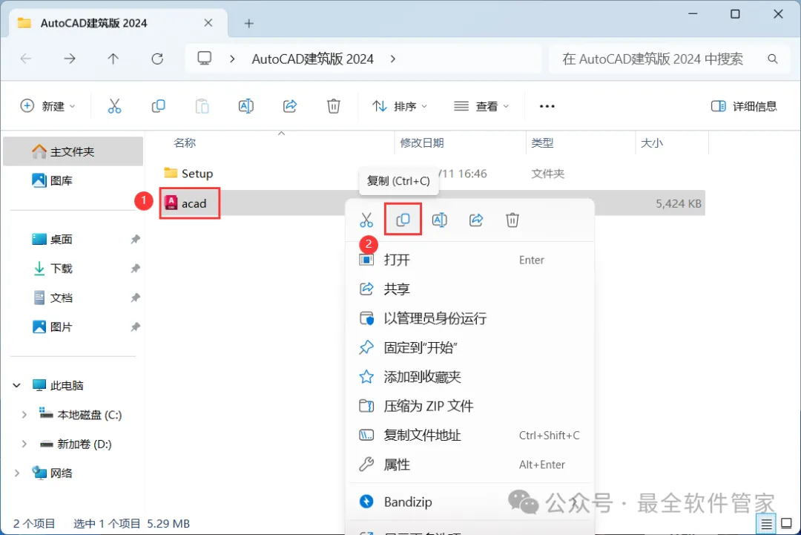Click the Cut icon in the toolbar
Image resolution: width=801 pixels, height=535 pixels.
pos(114,106)
